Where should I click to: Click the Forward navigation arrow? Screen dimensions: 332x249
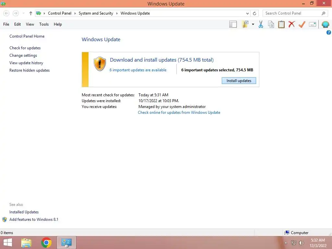[x=16, y=13]
